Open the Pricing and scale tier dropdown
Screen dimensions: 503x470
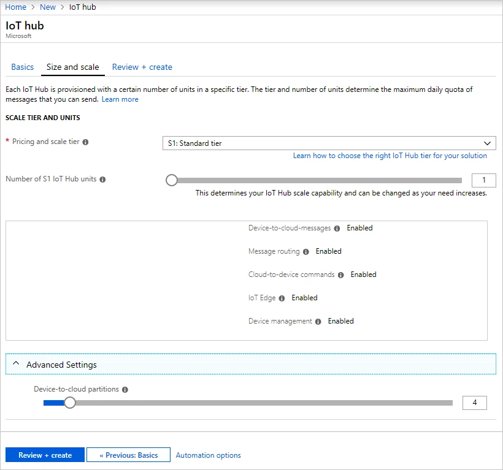click(x=328, y=143)
